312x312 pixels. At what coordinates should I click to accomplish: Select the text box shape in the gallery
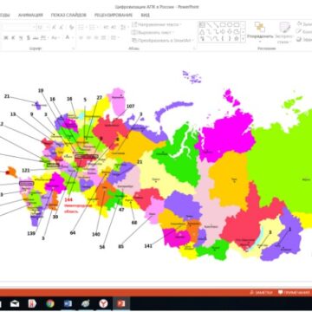tap(202, 25)
